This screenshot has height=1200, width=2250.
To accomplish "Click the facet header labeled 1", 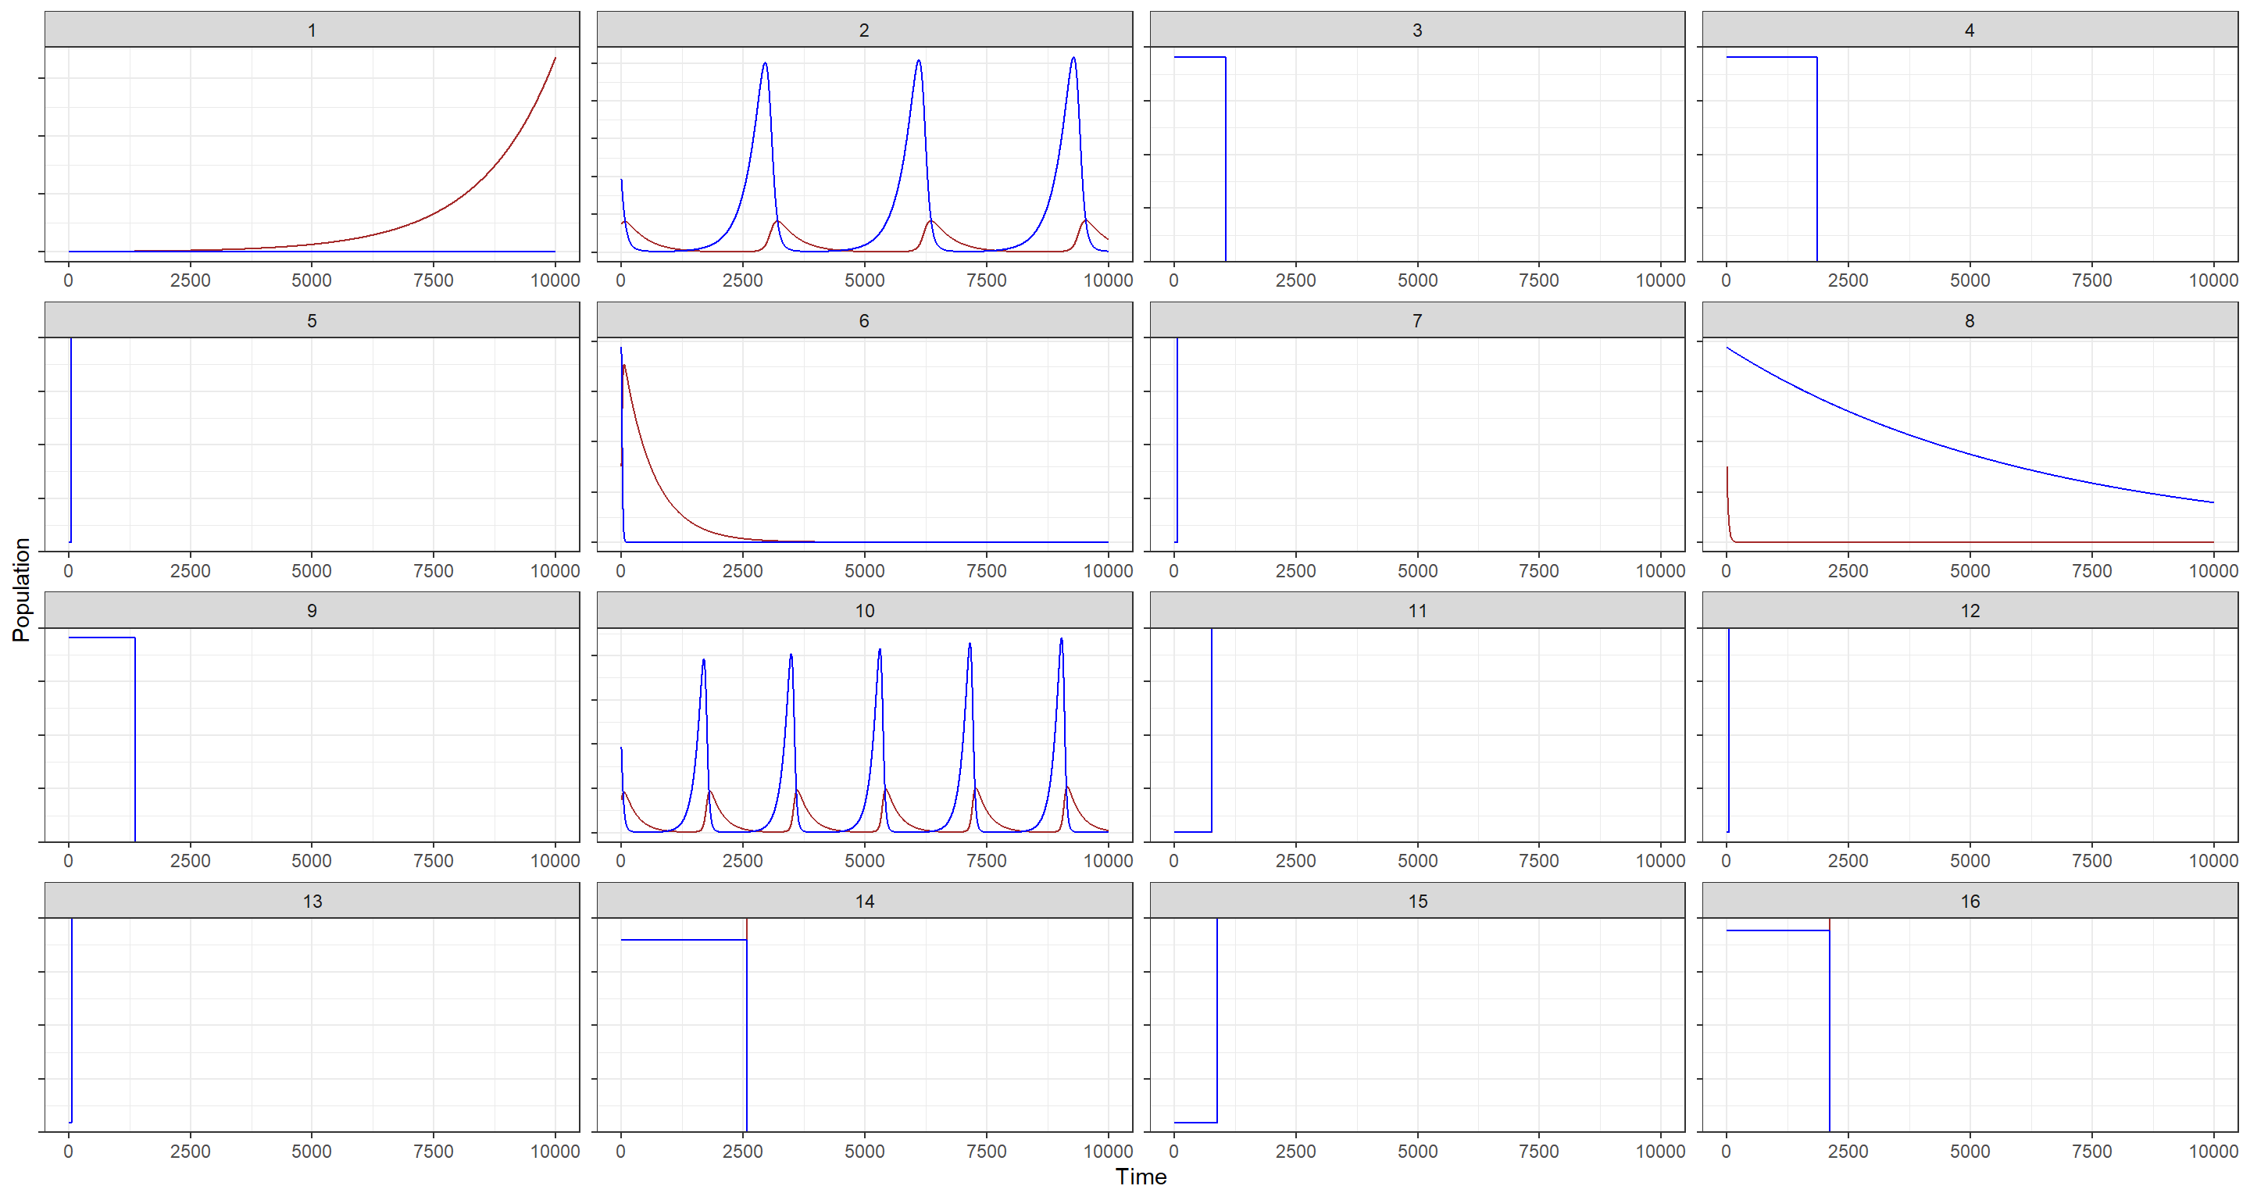I will pyautogui.click(x=312, y=30).
